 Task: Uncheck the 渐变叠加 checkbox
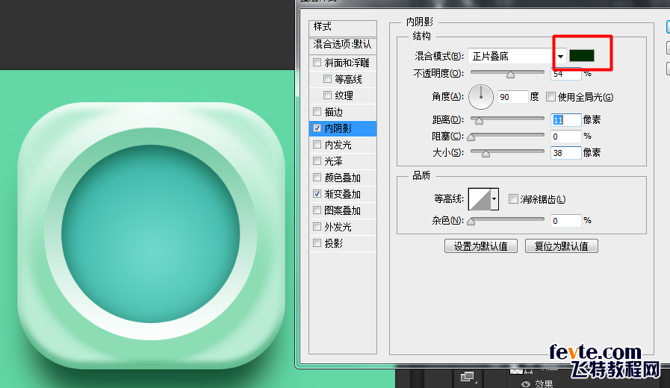coord(317,194)
